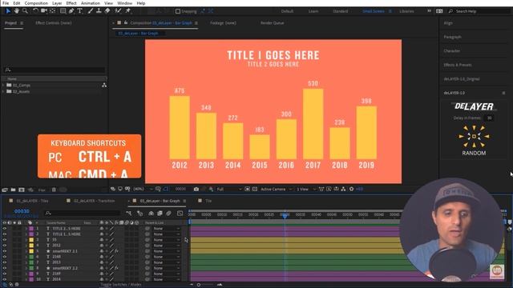Viewport: 513px width, 288px height.
Task: Toggle visibility of smartREKT 2.2 layer
Action: pyautogui.click(x=5, y=268)
